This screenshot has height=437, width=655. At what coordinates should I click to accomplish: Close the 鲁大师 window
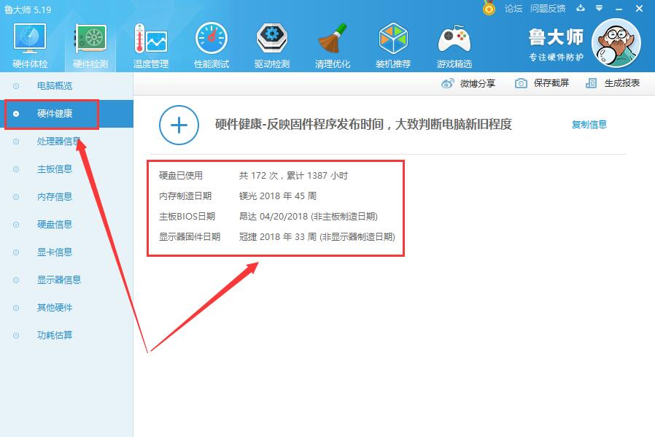tap(639, 8)
